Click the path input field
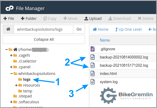 pos(44,29)
